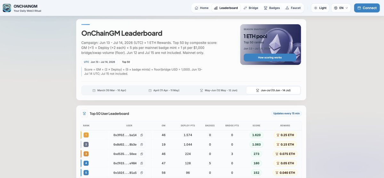Click the rank 5 badge icon
Viewport: 384px width, 178px height.
[x=86, y=173]
